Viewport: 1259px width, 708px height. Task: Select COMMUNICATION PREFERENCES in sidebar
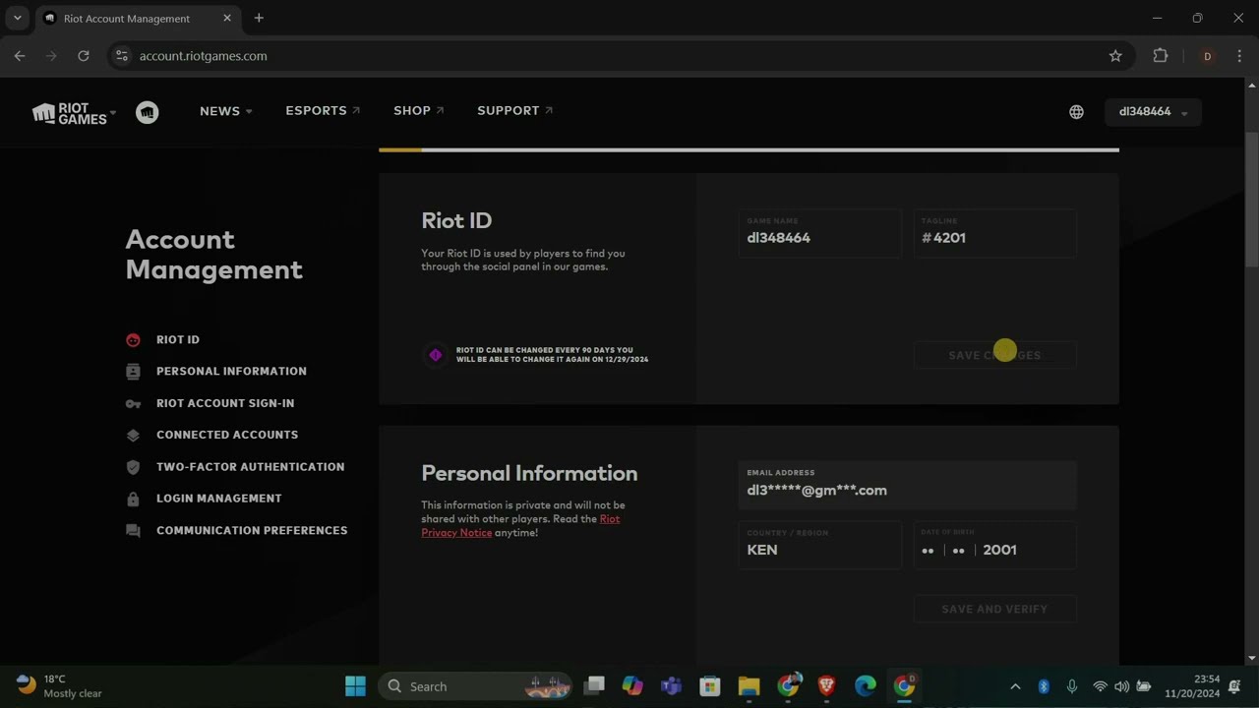pyautogui.click(x=252, y=530)
